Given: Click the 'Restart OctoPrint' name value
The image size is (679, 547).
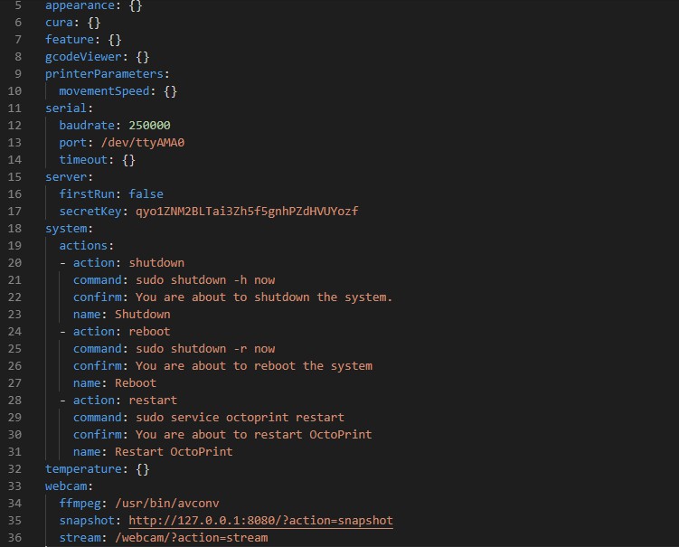Looking at the screenshot, I should coord(174,452).
